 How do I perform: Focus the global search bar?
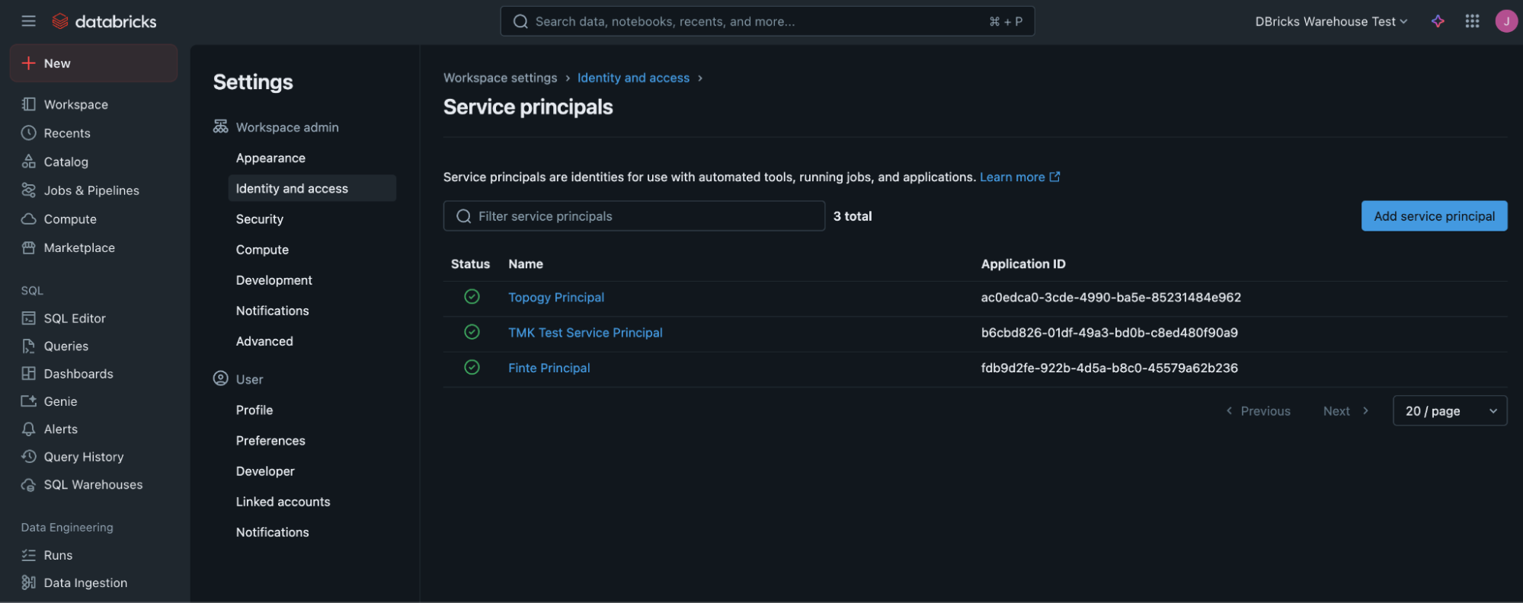coord(767,21)
